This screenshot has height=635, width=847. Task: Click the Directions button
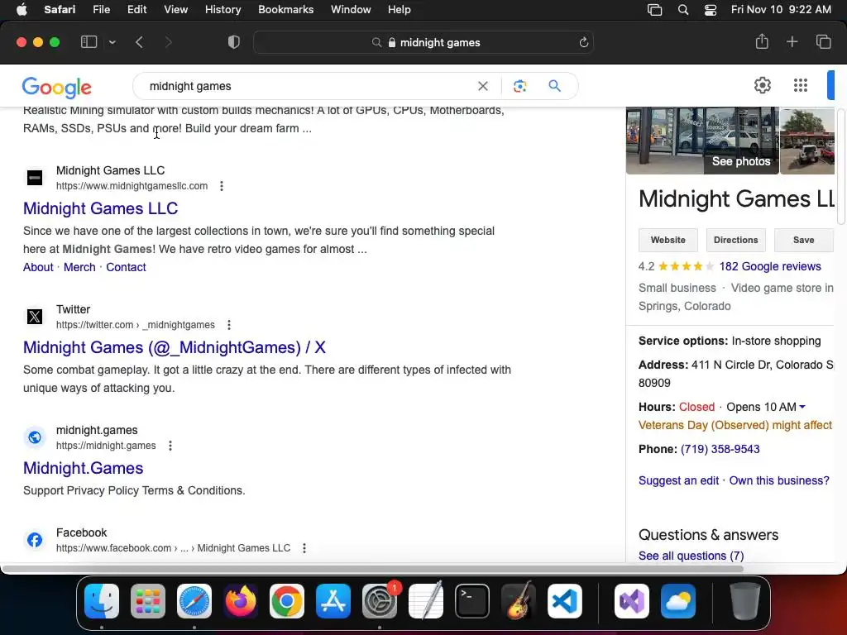pyautogui.click(x=735, y=241)
